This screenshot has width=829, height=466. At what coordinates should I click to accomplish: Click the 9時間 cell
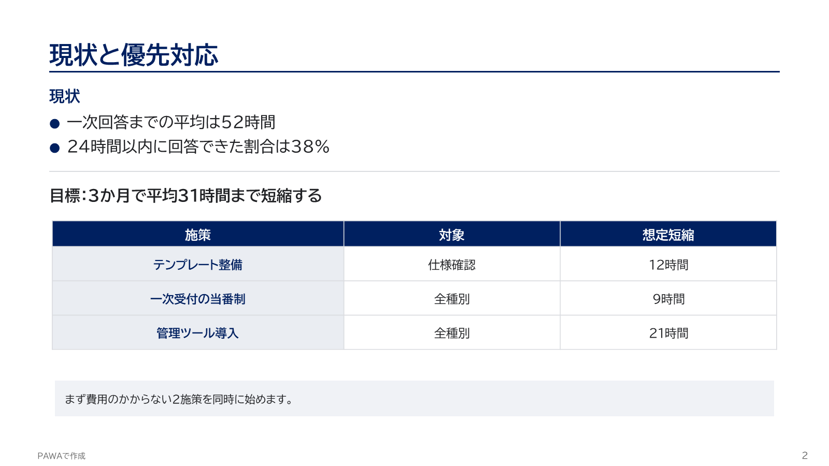(x=668, y=298)
